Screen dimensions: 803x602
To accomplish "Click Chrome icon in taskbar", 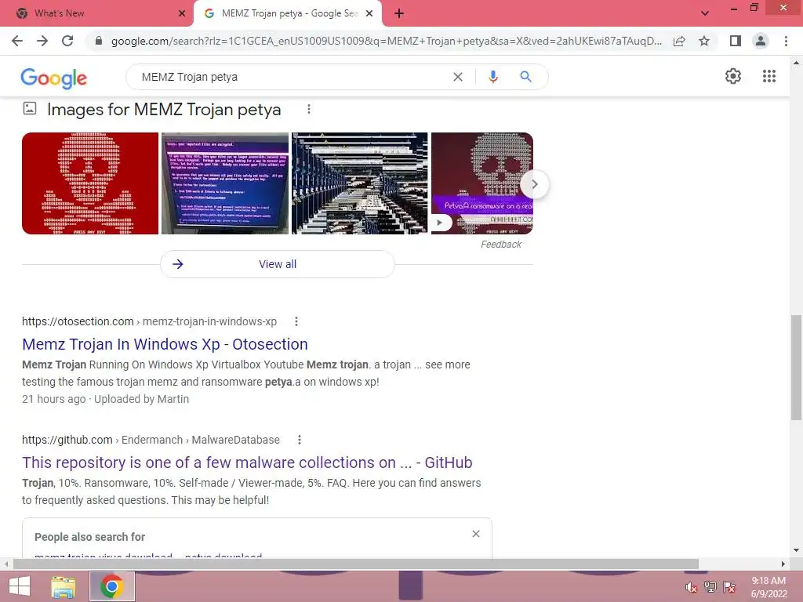I will pyautogui.click(x=112, y=586).
